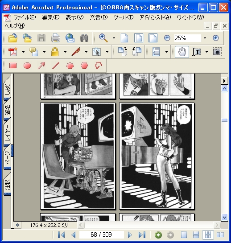
Task: Click the Secure padlock icon
Action: coord(55,52)
